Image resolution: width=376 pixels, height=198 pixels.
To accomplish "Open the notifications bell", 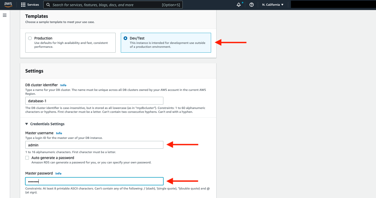I will (239, 5).
